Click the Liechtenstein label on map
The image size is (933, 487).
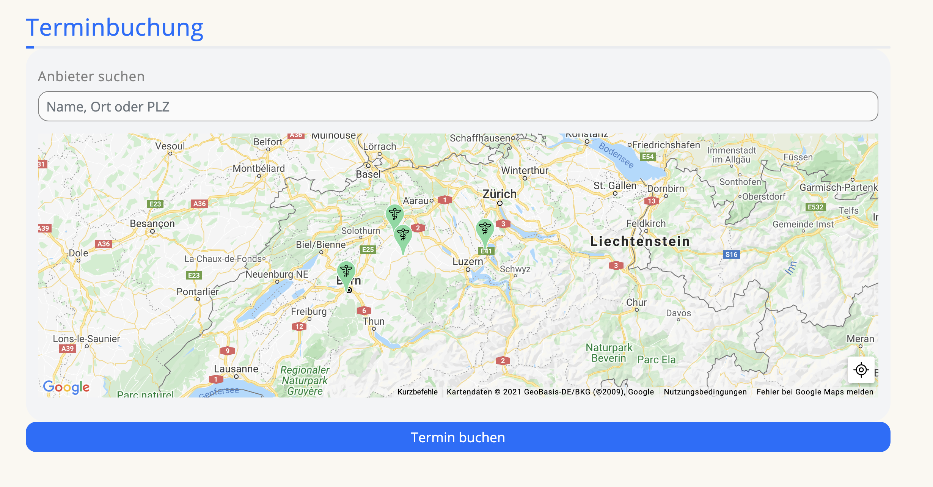pos(640,241)
